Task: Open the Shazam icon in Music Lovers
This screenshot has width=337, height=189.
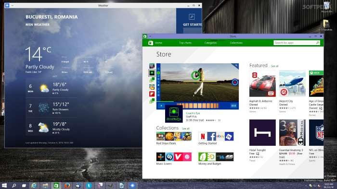Action: pos(169,157)
